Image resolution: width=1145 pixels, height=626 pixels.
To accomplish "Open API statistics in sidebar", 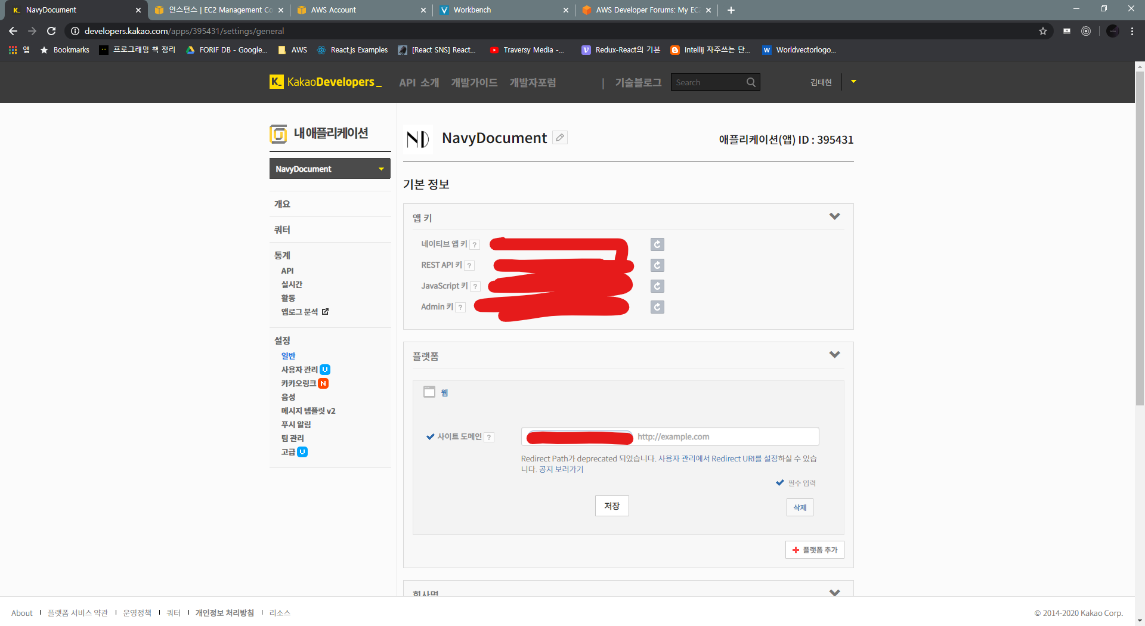I will click(x=287, y=271).
